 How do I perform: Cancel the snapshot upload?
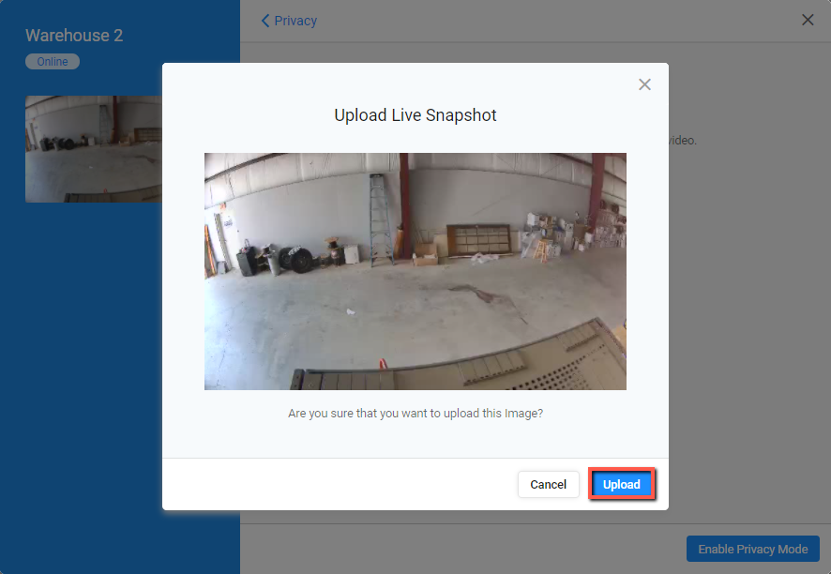pyautogui.click(x=548, y=484)
